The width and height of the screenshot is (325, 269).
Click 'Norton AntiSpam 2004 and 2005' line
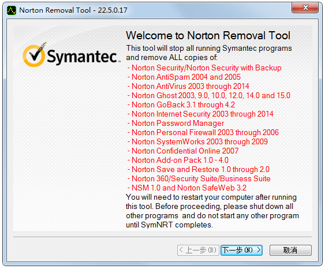tap(184, 77)
